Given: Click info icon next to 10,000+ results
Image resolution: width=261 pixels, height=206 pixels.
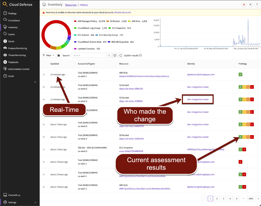Looking at the screenshot, I should (141, 55).
